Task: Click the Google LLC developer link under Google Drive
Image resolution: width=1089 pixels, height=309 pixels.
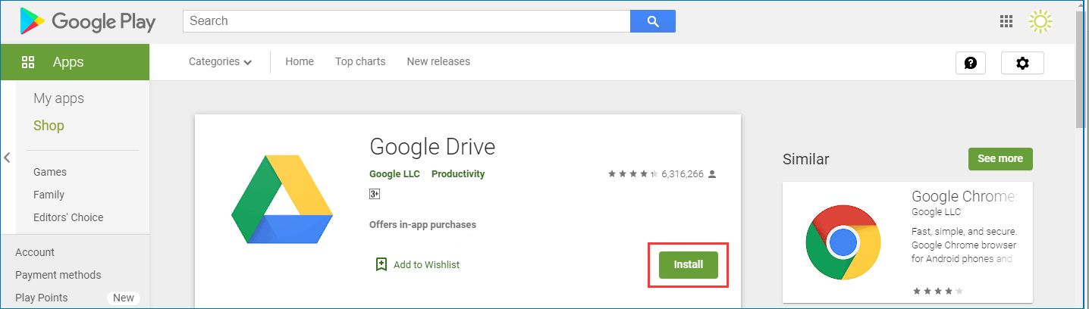Action: [x=394, y=174]
